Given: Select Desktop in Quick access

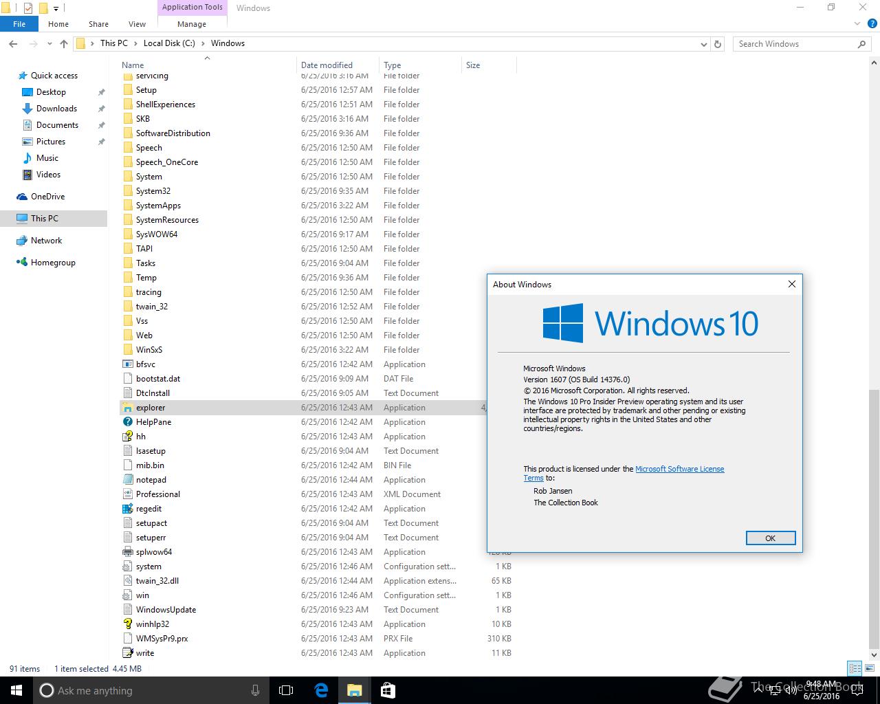Looking at the screenshot, I should [x=51, y=92].
